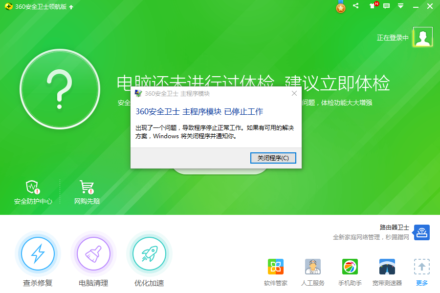
Task: Click the 更多 link label
Action: [422, 283]
